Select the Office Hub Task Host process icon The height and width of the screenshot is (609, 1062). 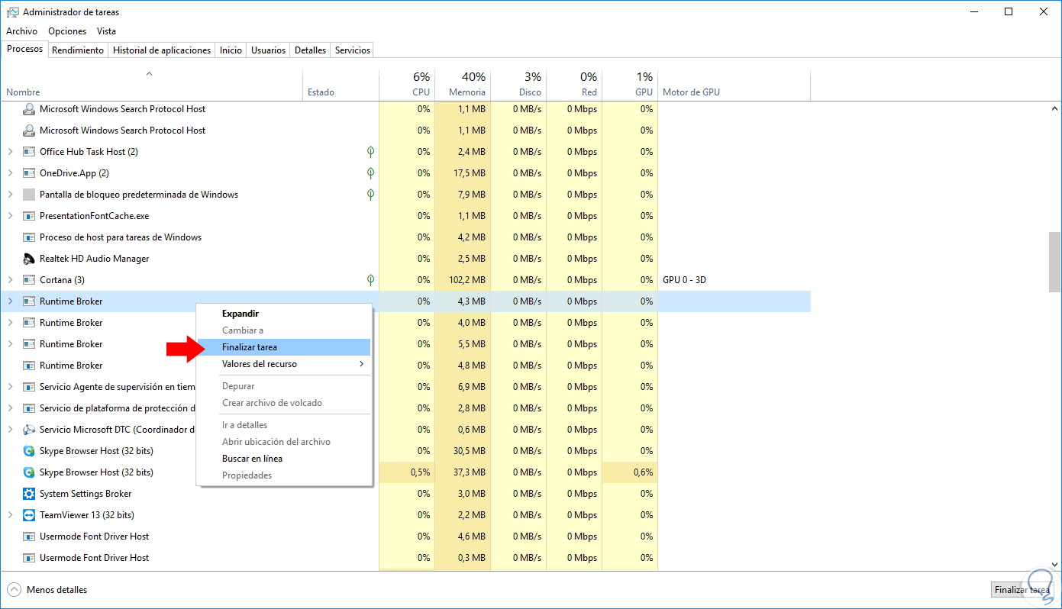(x=29, y=152)
